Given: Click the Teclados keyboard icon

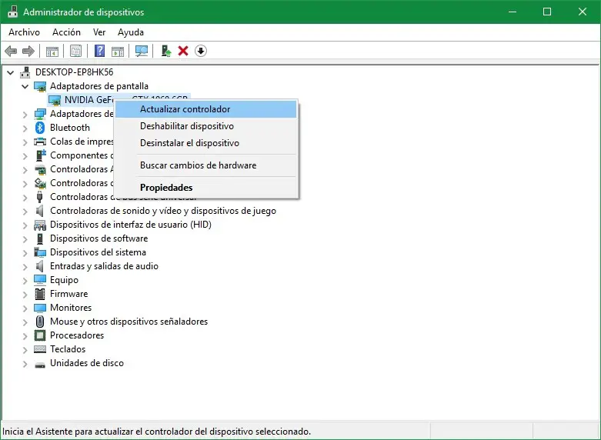Looking at the screenshot, I should (40, 349).
